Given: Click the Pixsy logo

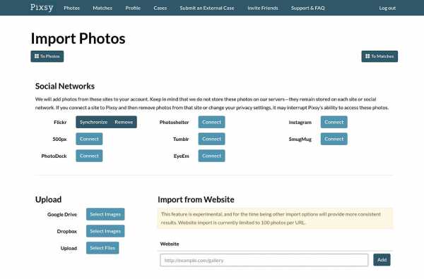Looking at the screenshot, I should [42, 8].
